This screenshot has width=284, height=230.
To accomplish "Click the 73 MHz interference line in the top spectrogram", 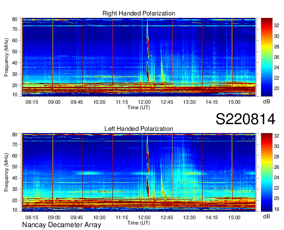I will coord(139,26).
